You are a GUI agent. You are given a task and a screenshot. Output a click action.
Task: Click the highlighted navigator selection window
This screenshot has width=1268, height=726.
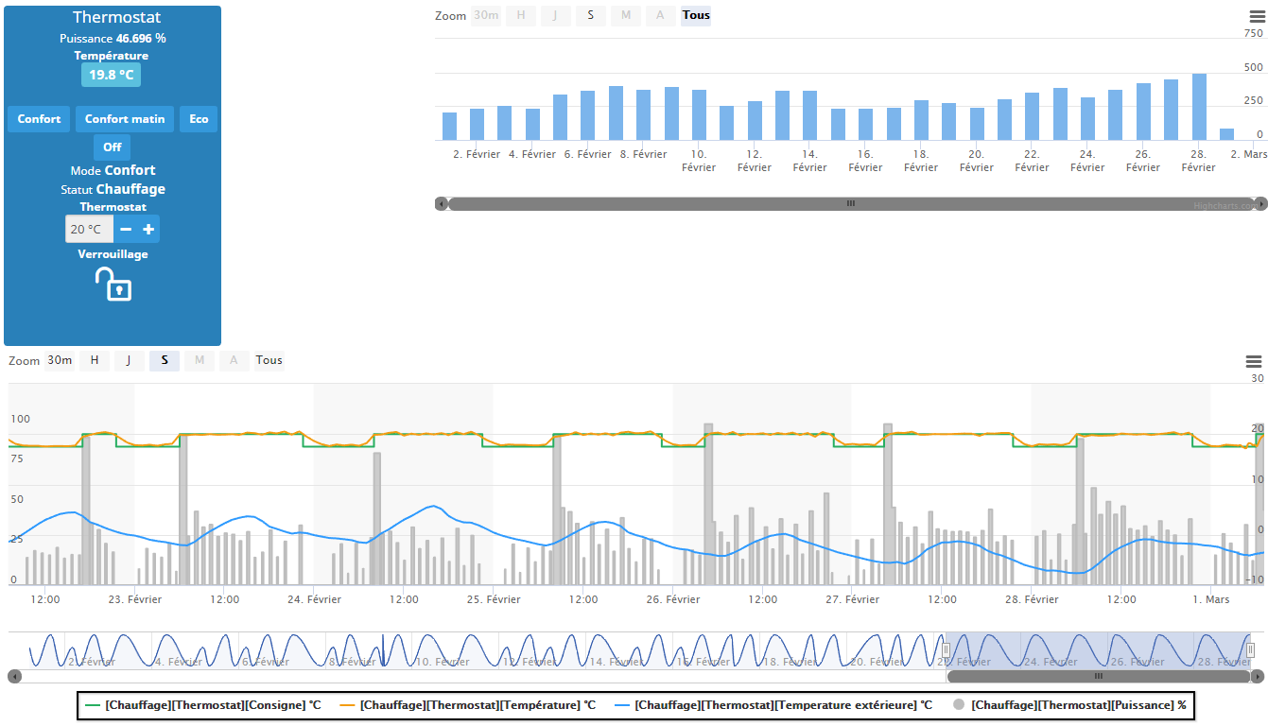click(1098, 650)
